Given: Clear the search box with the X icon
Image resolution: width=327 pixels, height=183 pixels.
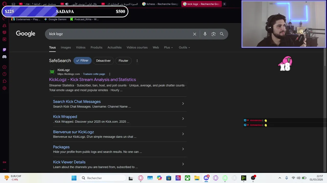Looking at the screenshot, I should [x=195, y=34].
